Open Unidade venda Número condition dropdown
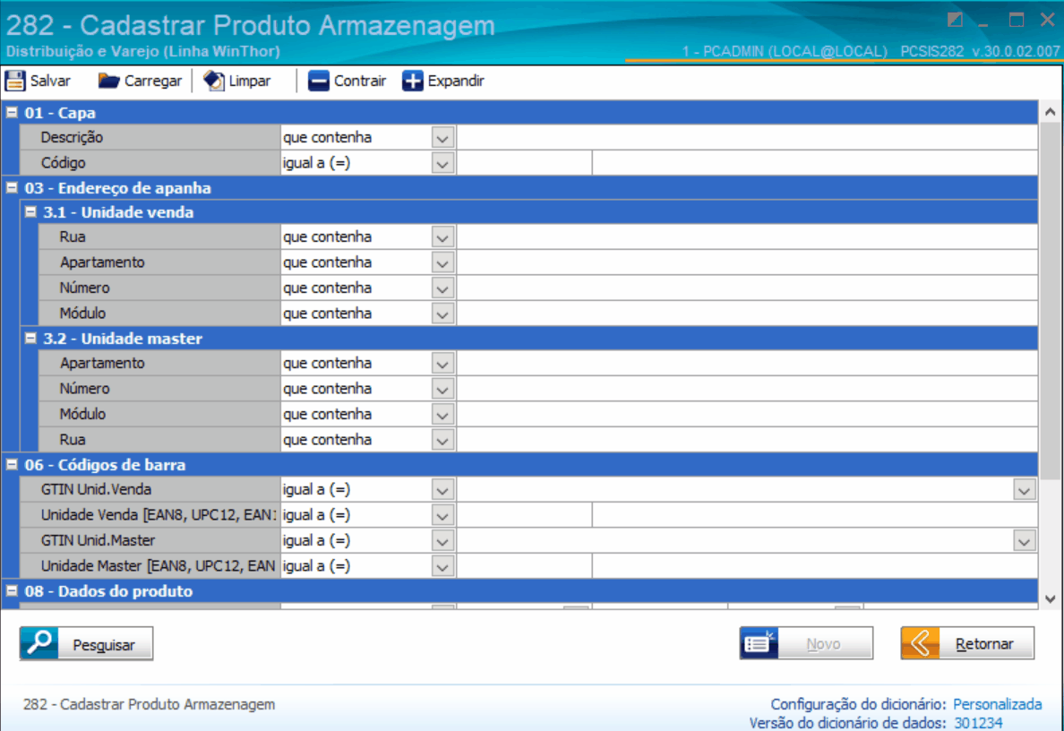1064x731 pixels. click(442, 288)
